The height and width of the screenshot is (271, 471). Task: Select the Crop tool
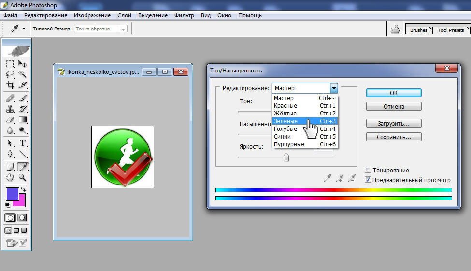[10, 85]
